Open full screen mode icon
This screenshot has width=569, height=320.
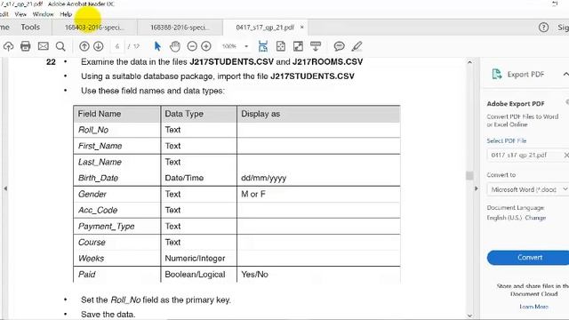(298, 46)
